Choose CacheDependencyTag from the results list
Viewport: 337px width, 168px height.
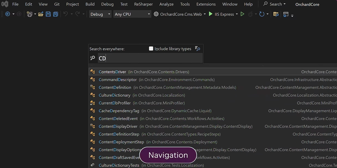coord(119,111)
